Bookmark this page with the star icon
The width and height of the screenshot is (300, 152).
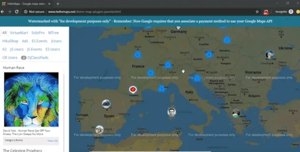click(257, 12)
